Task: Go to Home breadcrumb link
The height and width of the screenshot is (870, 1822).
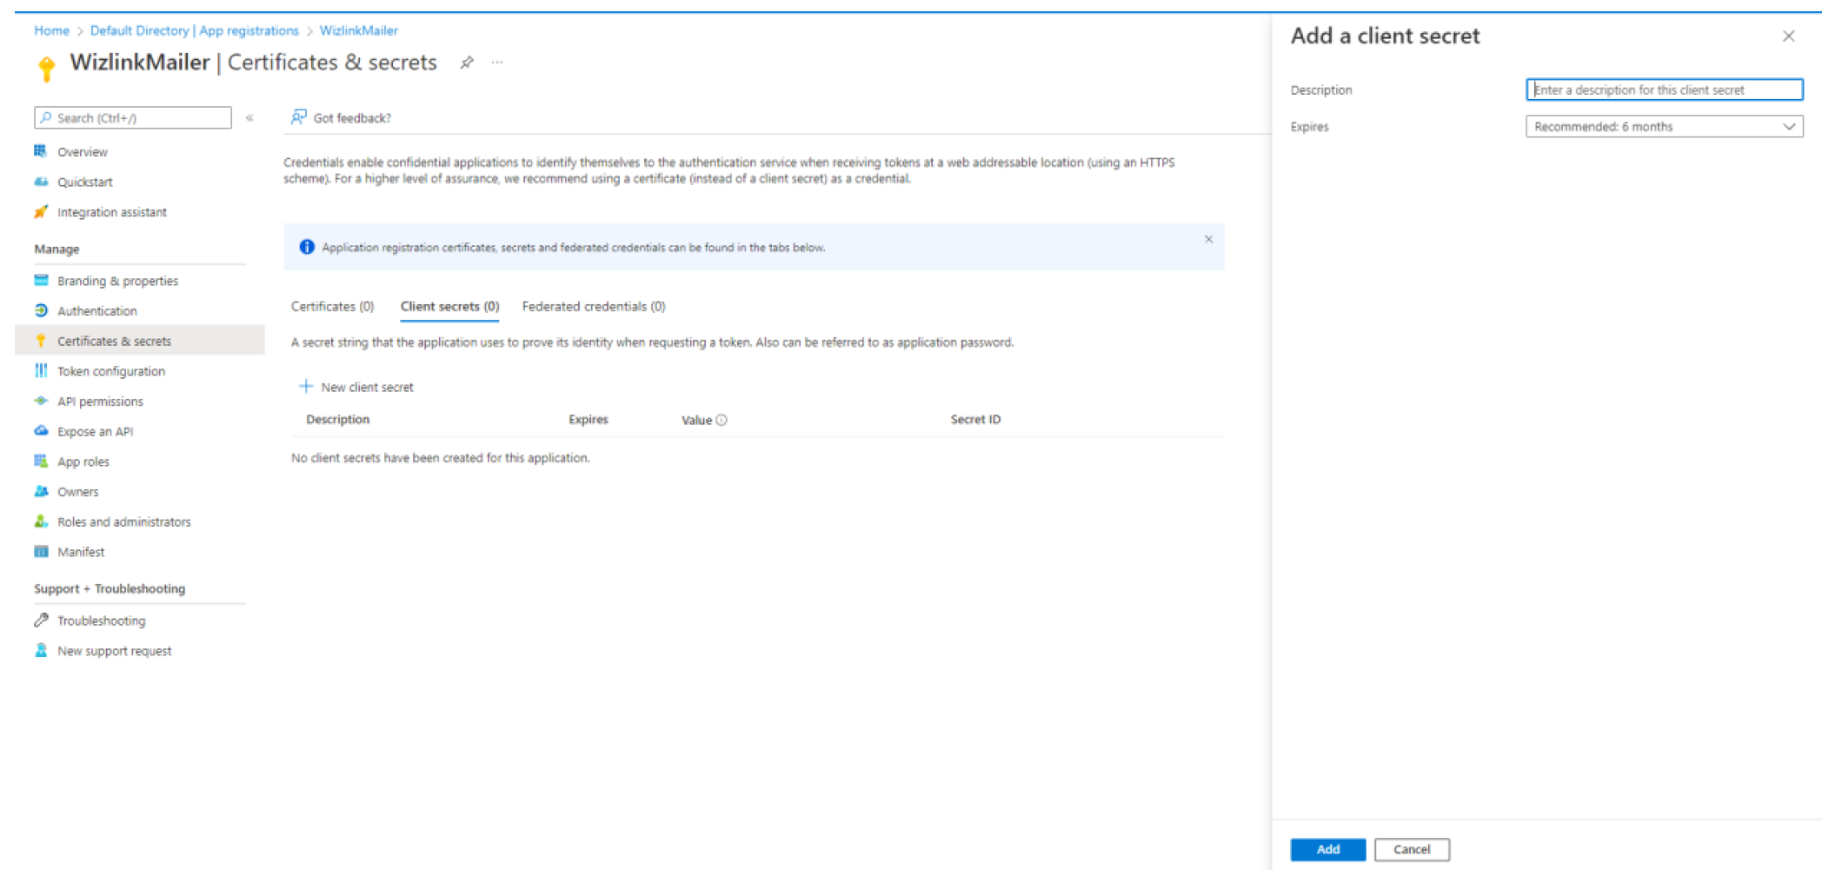Action: 51,30
